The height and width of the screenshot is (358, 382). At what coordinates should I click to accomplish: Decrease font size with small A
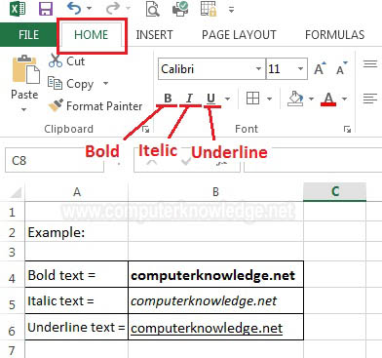[x=342, y=68]
